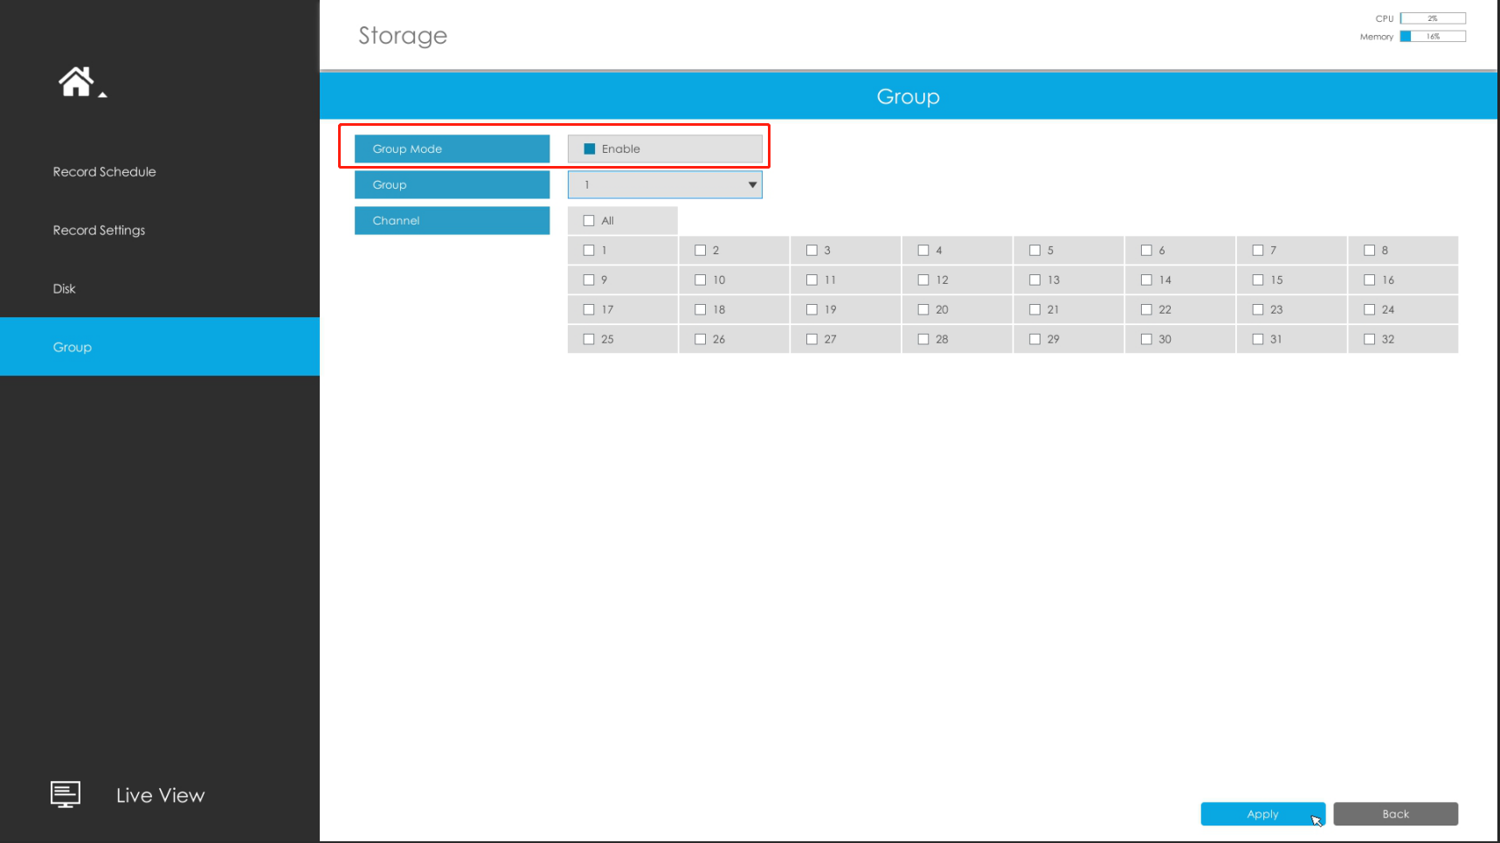Add channel 24 to group

(1370, 310)
